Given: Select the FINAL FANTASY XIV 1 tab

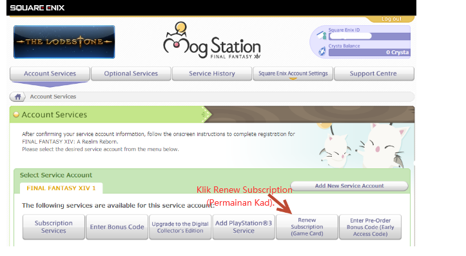Looking at the screenshot, I should [61, 188].
